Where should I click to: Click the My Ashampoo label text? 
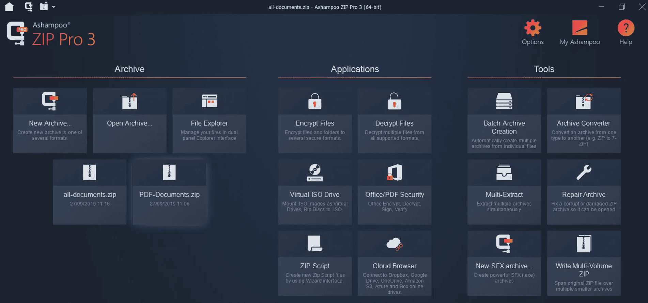tap(580, 42)
